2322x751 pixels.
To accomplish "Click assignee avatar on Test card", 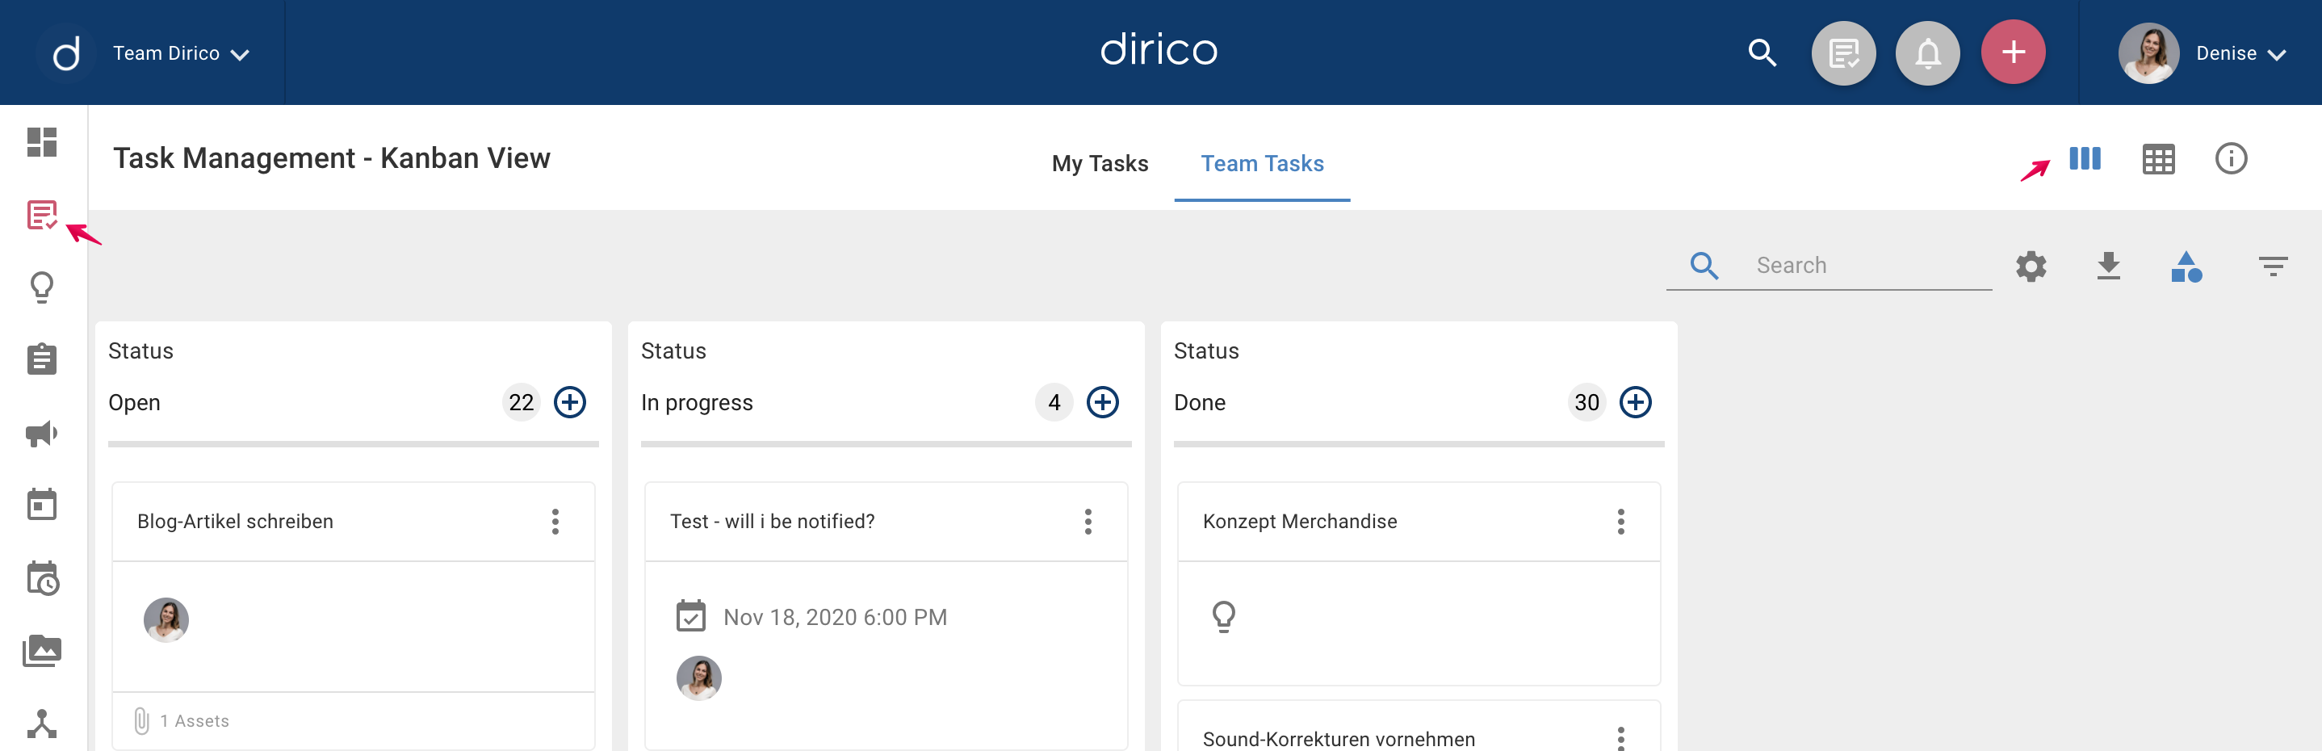I will 698,678.
